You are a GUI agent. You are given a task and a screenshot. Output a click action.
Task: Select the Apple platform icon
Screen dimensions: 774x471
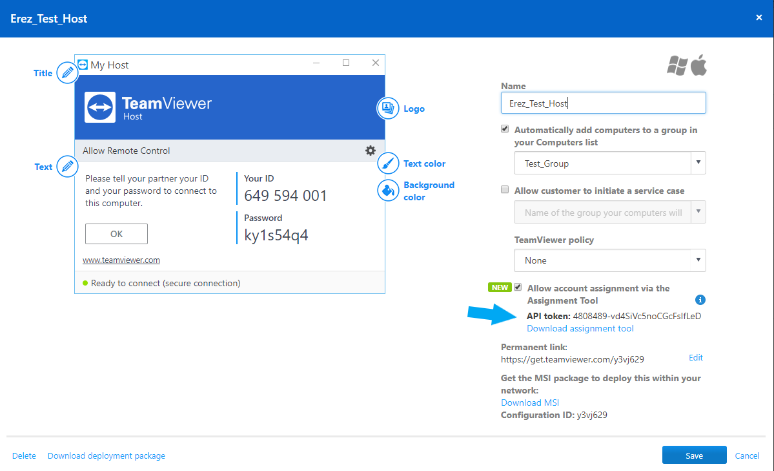click(700, 65)
